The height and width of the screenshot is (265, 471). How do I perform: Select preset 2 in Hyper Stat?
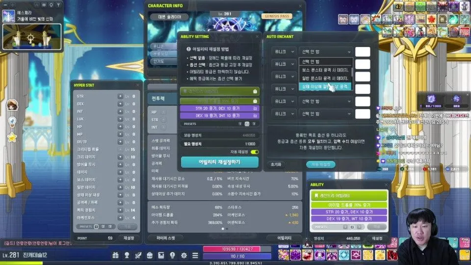click(x=103, y=227)
